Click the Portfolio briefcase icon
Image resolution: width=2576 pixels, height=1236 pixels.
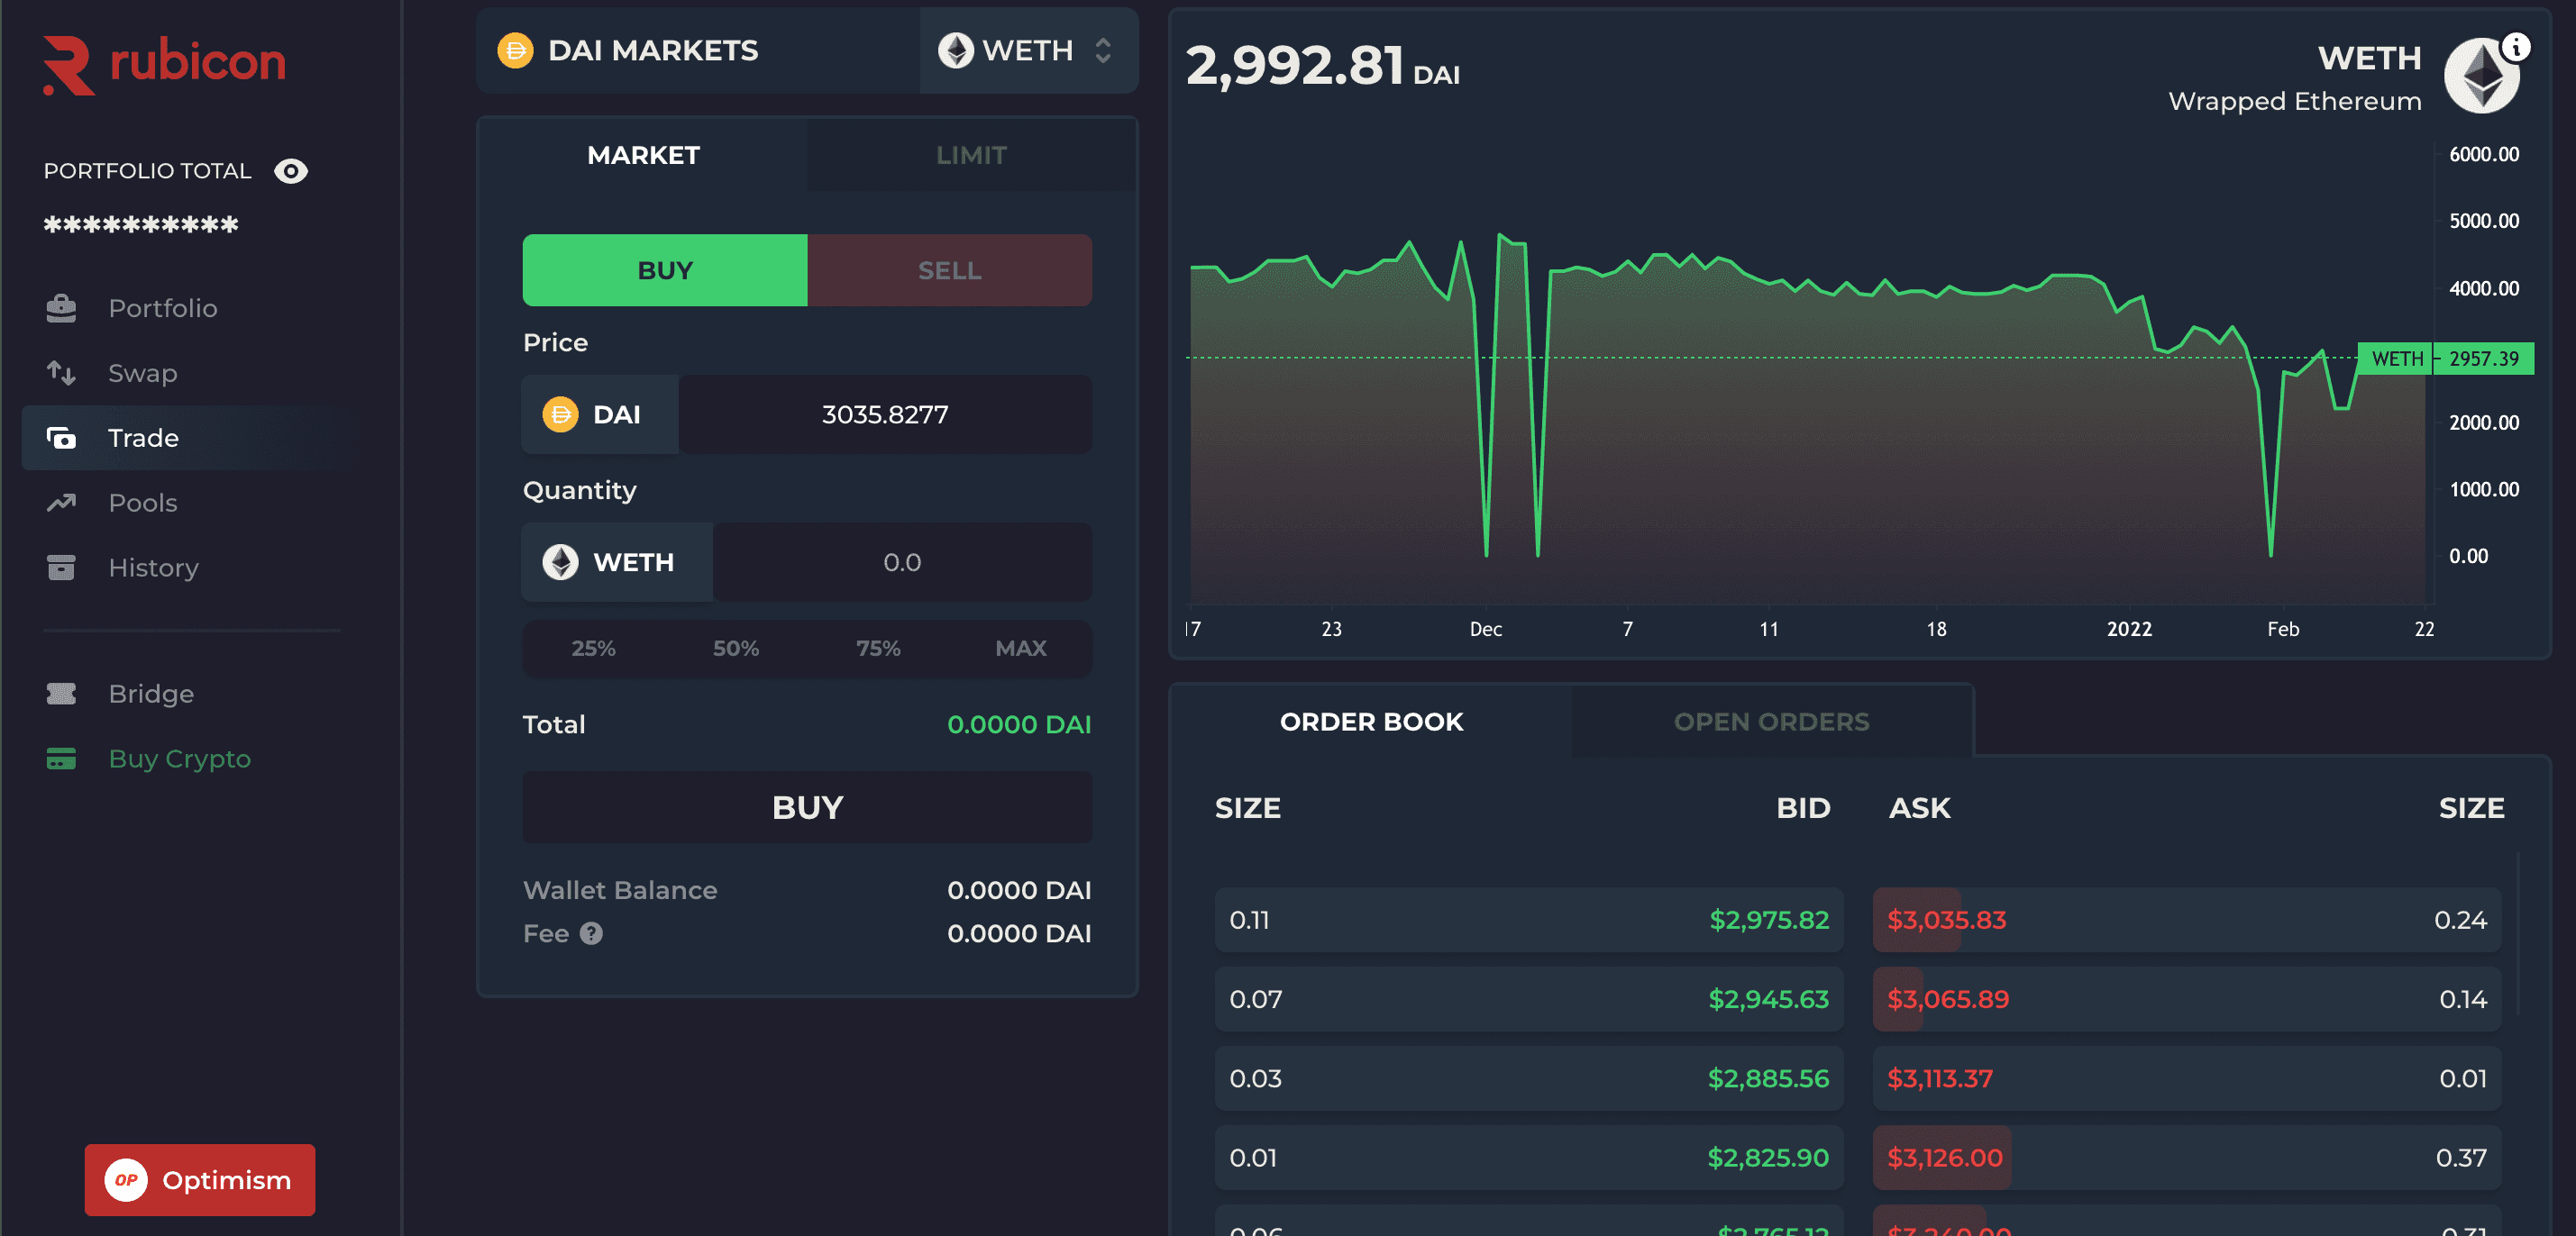click(x=61, y=308)
